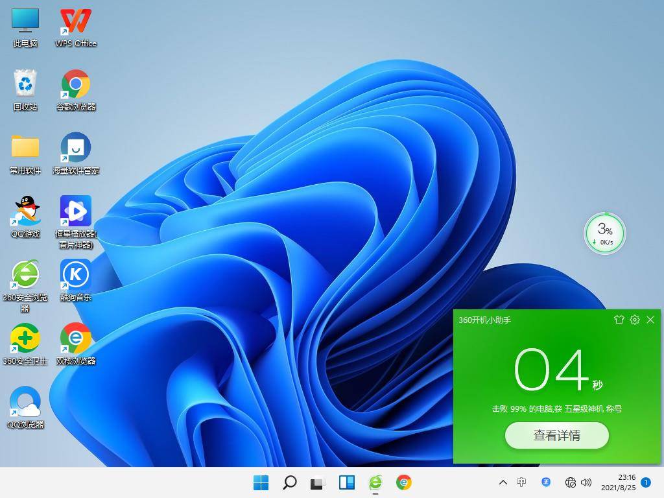Select the 360安全卫士 desktop icon
This screenshot has width=664, height=498.
click(x=25, y=339)
